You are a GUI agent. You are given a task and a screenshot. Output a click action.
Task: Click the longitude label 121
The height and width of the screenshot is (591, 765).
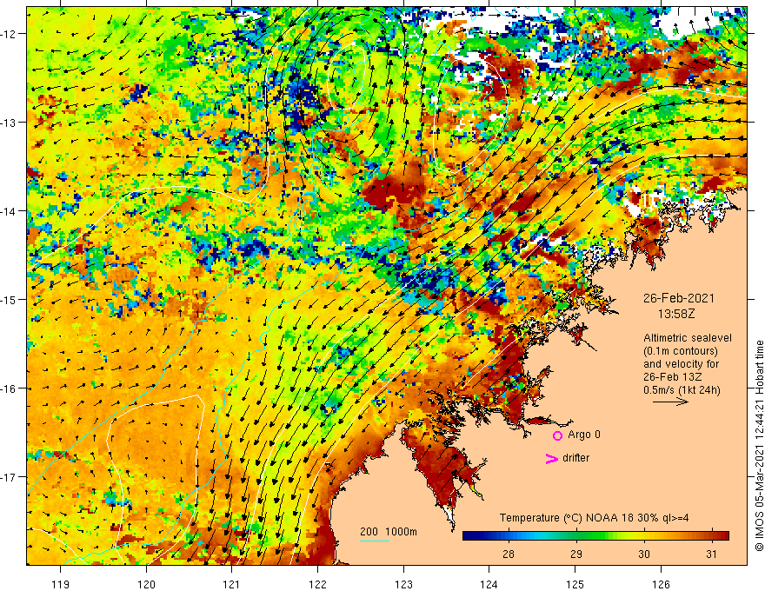(232, 584)
